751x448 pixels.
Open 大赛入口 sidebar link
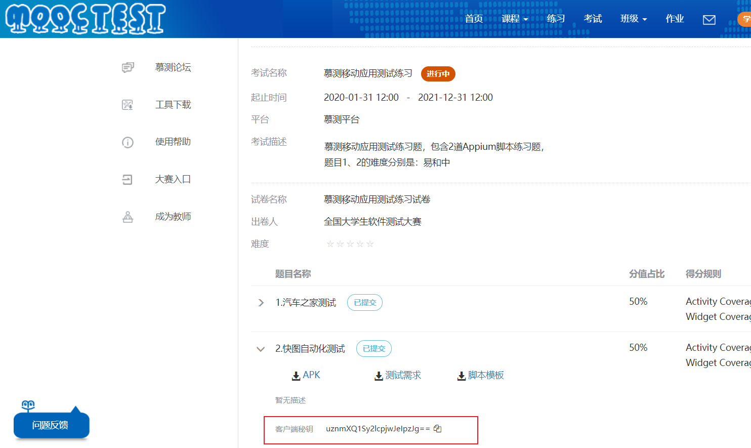(173, 179)
